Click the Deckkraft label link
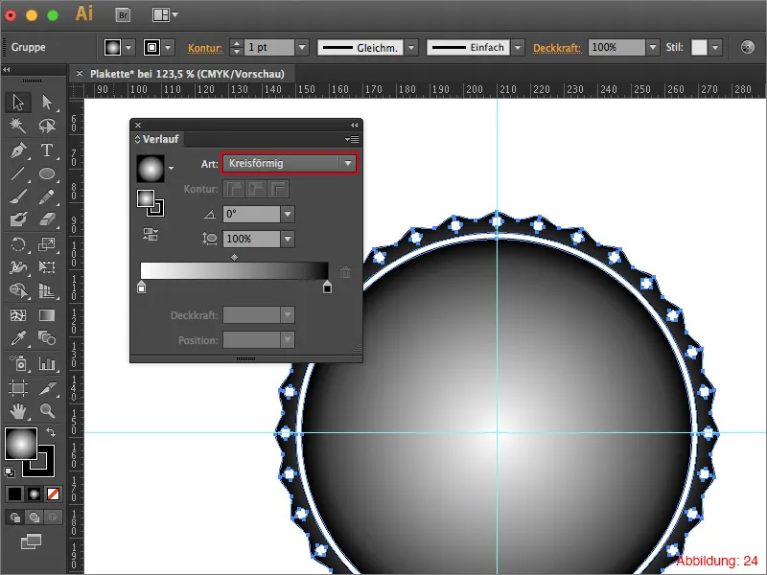Image resolution: width=767 pixels, height=575 pixels. point(557,48)
